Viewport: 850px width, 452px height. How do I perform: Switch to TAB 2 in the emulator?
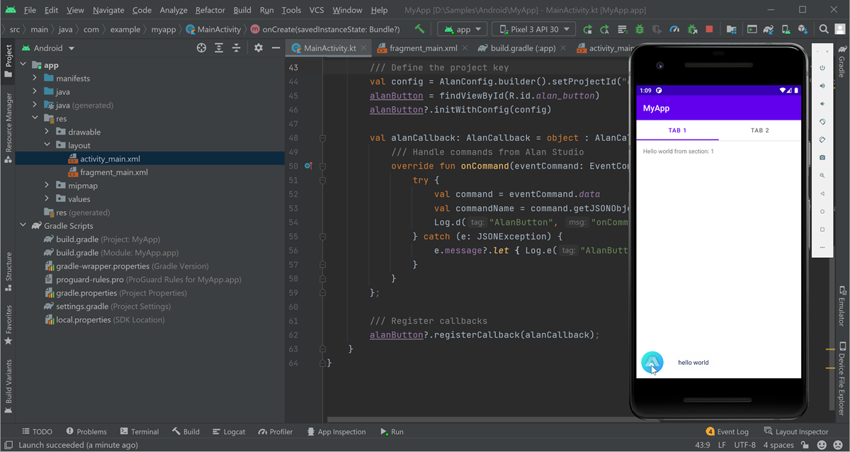pos(759,130)
